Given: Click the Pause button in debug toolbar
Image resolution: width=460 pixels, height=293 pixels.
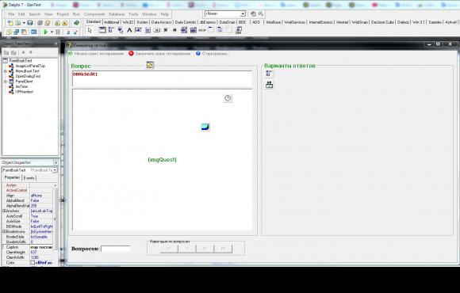Looking at the screenshot, I should click(58, 32).
